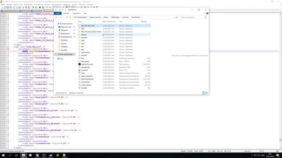Viewport: 282px width, 158px height.
Task: Open taskbar search magnifier
Action: [10, 155]
